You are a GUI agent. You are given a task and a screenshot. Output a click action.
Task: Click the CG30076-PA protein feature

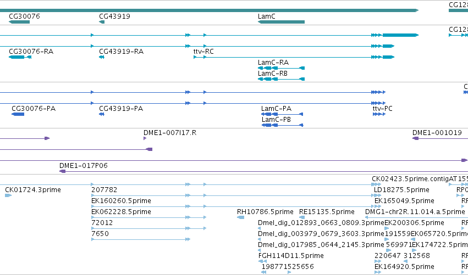pos(18,114)
